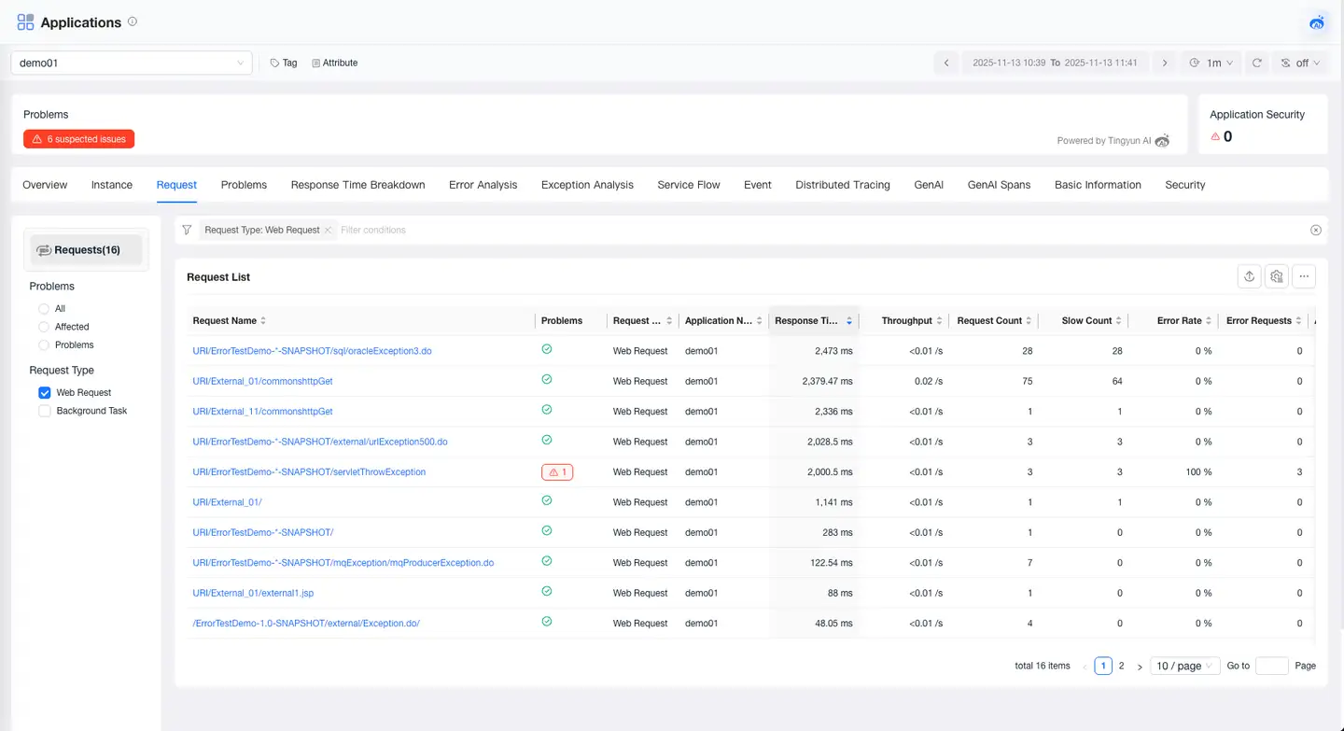Click the Tingyun AI avatar icon top right
Screen dimensions: 1344x731
pos(1317,22)
